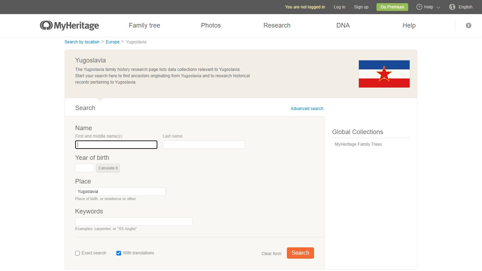Click the Place field containing Yugoslavia

tap(120, 192)
